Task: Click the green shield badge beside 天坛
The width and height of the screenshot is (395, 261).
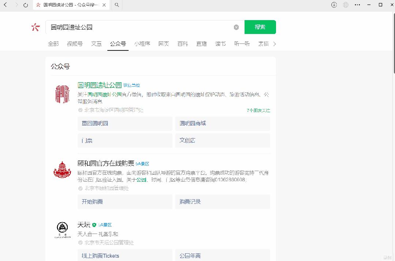Action: point(94,225)
